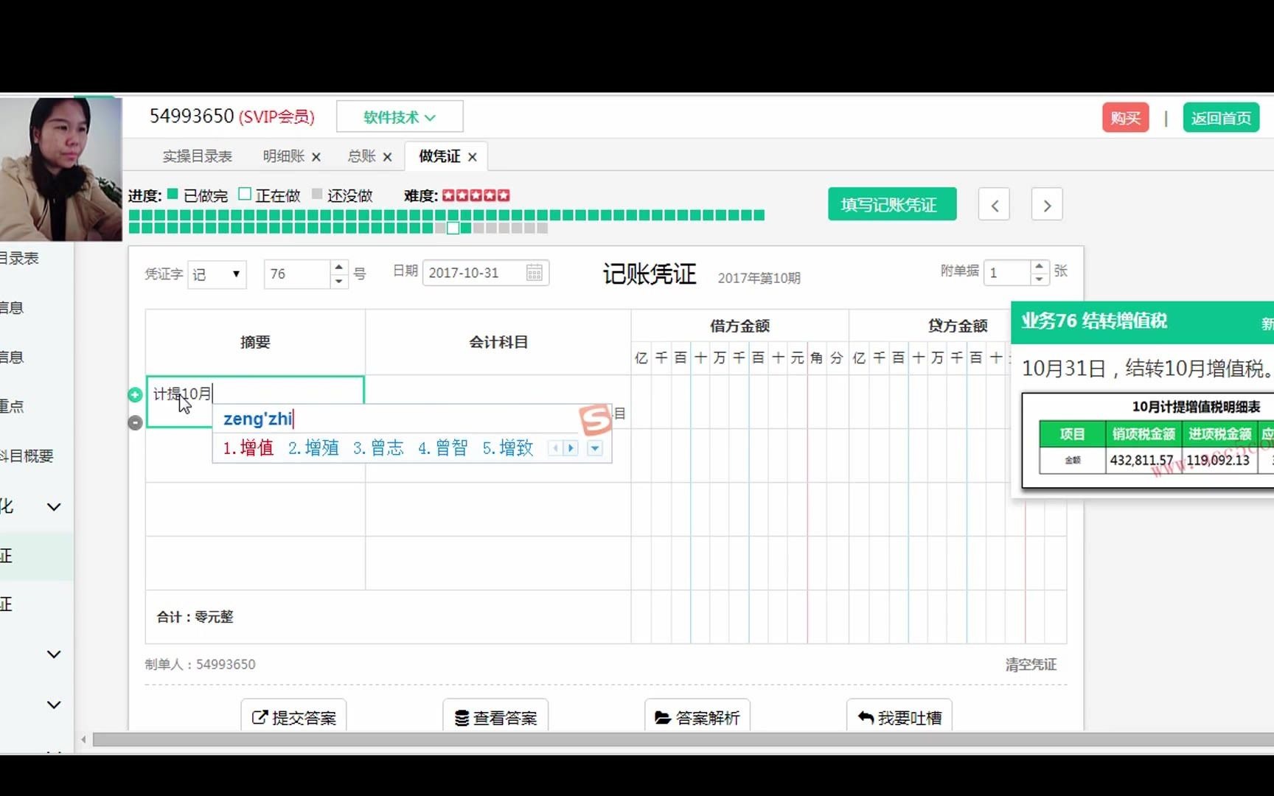Viewport: 1274px width, 796px height.
Task: Open the 软件技术 dropdown at the top
Action: (400, 116)
